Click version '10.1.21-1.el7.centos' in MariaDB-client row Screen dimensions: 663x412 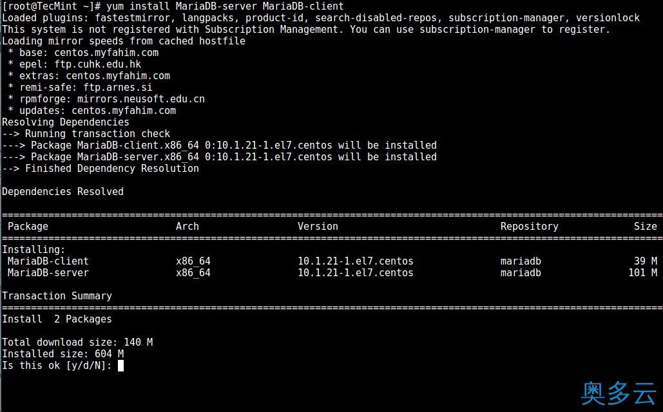[356, 261]
